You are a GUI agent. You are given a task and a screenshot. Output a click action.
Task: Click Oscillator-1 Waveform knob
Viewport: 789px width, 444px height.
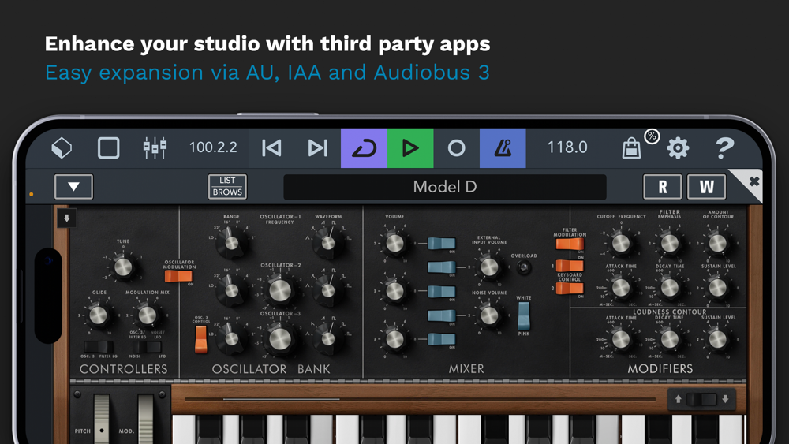pos(328,244)
